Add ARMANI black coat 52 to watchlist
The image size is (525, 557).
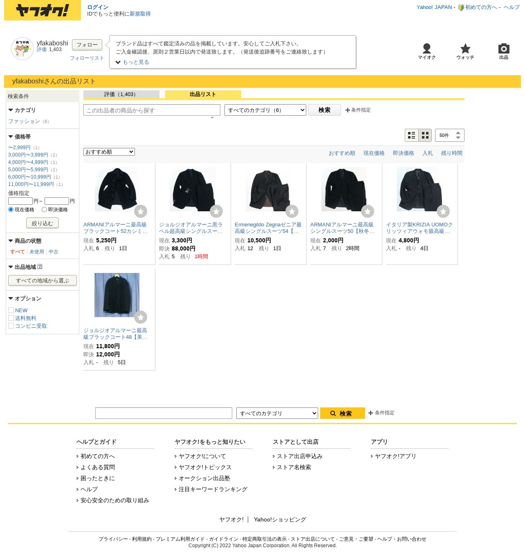(141, 211)
